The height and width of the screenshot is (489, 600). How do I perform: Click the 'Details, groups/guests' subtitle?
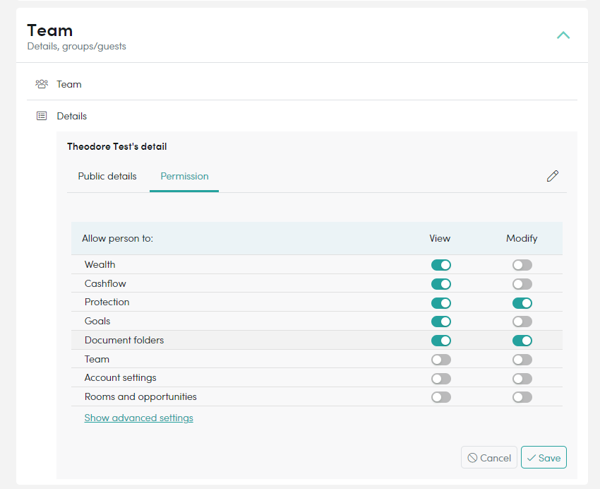[x=76, y=47]
